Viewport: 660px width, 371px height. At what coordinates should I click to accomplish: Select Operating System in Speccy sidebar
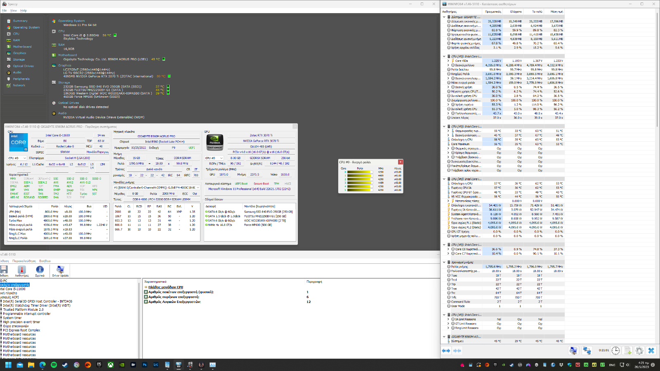pos(26,27)
